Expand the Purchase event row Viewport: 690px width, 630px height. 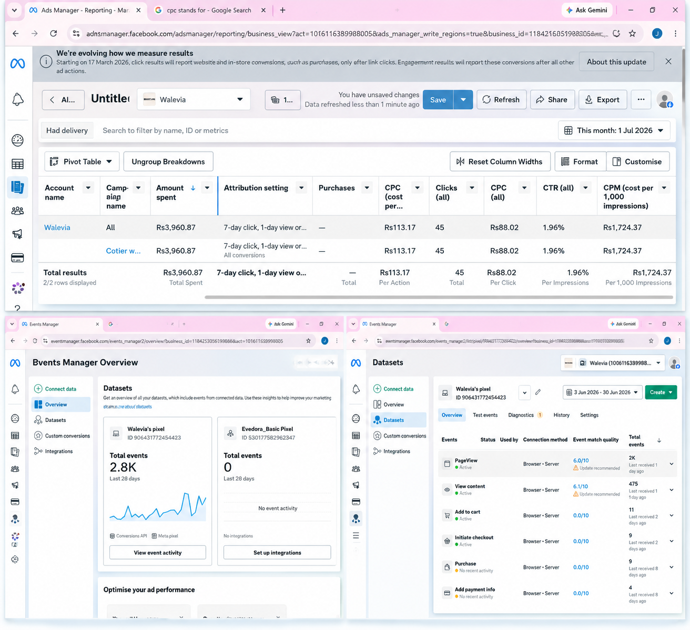coord(672,567)
